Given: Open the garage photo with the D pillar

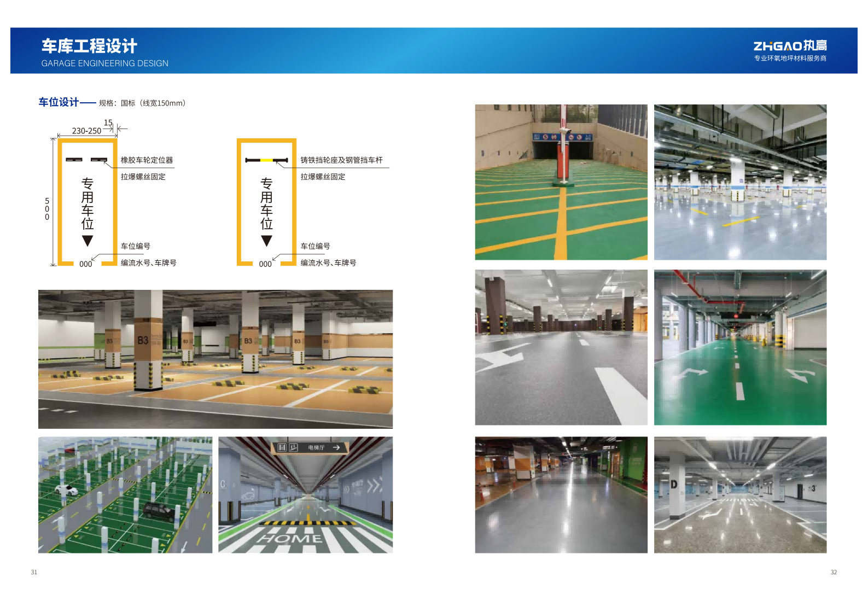Looking at the screenshot, I should (740, 494).
